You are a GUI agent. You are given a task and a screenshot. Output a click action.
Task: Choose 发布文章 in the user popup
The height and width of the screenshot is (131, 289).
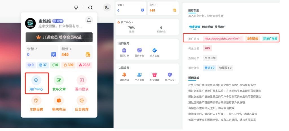(59, 83)
